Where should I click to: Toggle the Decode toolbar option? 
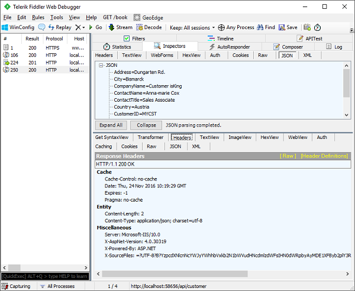click(x=149, y=27)
